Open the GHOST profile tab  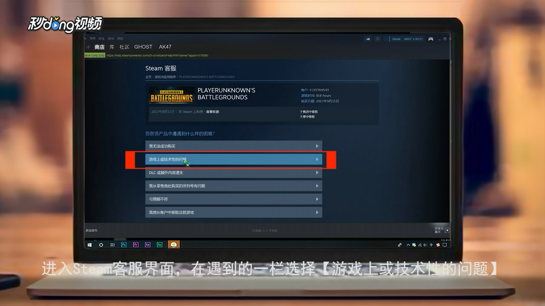pos(143,47)
